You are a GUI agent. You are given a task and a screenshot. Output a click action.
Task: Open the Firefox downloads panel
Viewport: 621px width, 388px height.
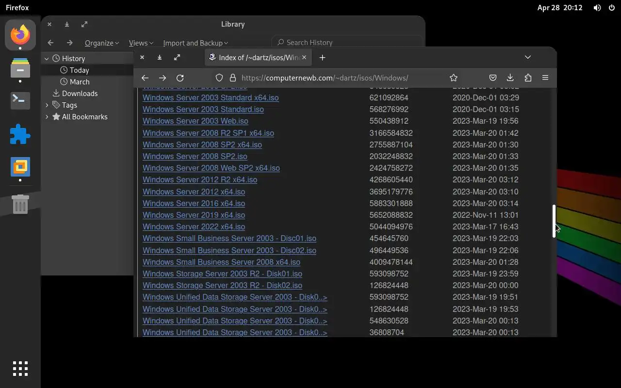510,78
